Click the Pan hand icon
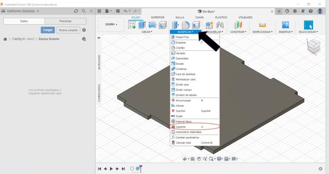This screenshot has height=174, width=329. (199, 159)
